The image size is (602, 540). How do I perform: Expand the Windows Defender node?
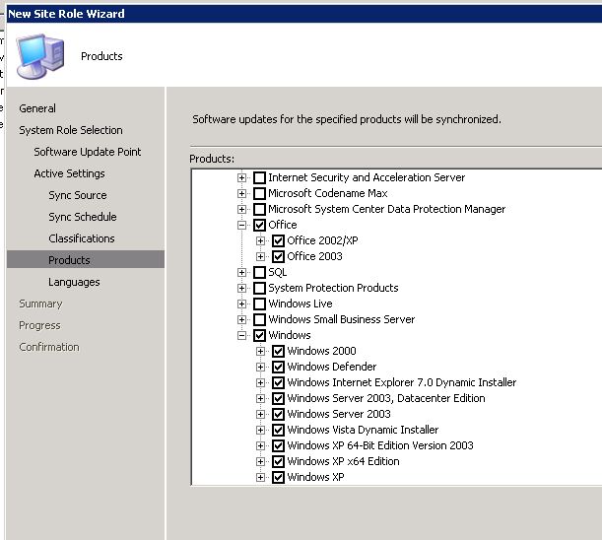(x=260, y=367)
